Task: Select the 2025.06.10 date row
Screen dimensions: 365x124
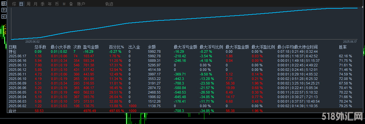Action: (x=18, y=79)
